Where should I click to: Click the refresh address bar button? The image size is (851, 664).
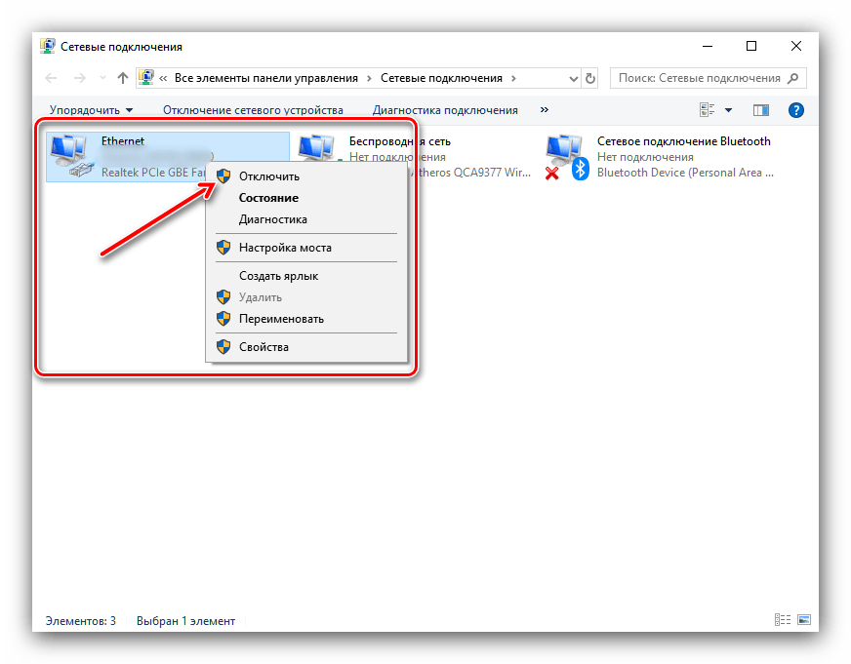[x=590, y=78]
